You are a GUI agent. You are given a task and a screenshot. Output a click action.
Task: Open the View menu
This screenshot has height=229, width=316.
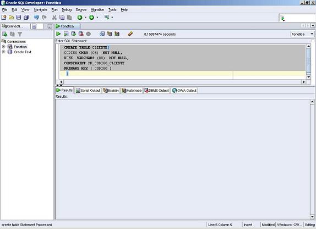pyautogui.click(x=25, y=10)
